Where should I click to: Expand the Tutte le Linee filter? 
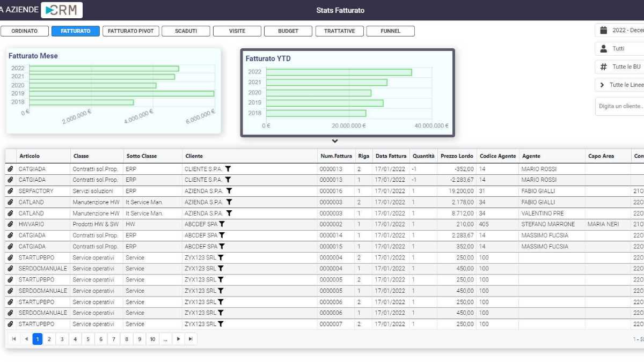[619, 85]
